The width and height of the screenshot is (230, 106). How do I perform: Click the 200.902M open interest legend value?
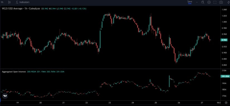tap(32, 72)
